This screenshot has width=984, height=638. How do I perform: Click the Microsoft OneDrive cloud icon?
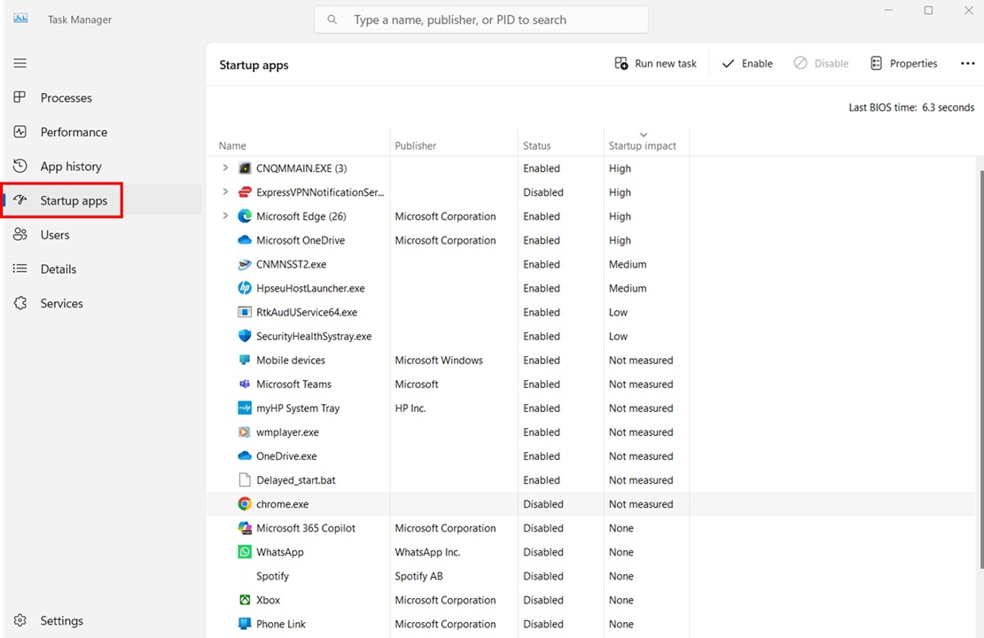pyautogui.click(x=245, y=240)
